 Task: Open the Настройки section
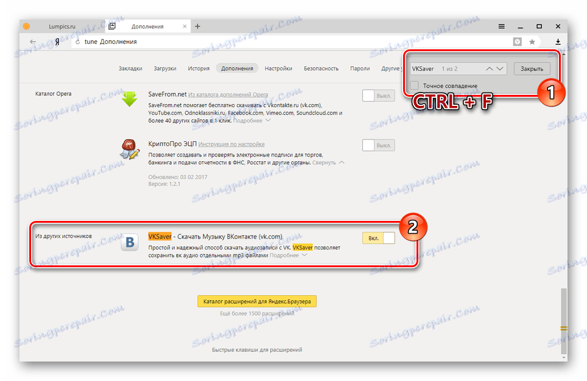coord(278,69)
